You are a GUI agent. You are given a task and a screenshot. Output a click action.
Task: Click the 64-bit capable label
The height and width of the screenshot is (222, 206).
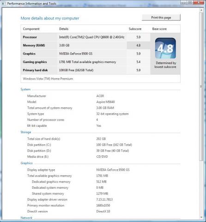pyautogui.click(x=37, y=126)
